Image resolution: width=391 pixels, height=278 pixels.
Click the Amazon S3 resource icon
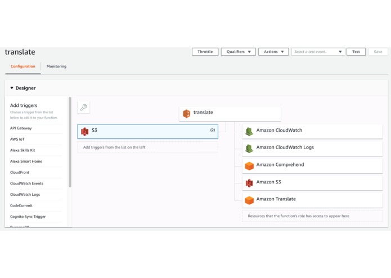[249, 183]
